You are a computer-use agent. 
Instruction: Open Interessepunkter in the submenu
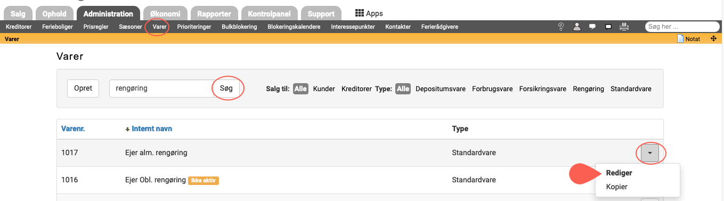click(353, 27)
